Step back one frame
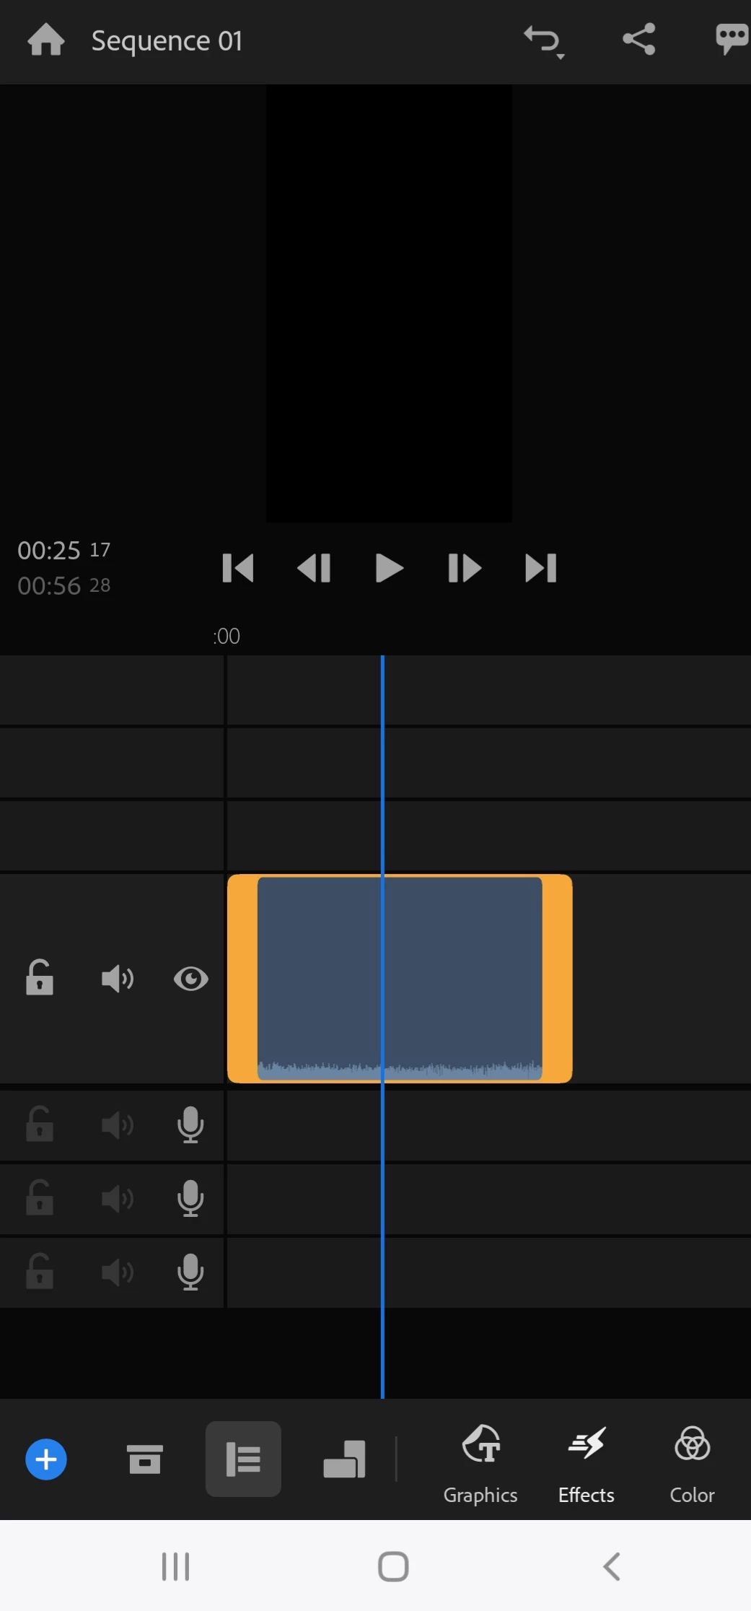 coord(314,568)
